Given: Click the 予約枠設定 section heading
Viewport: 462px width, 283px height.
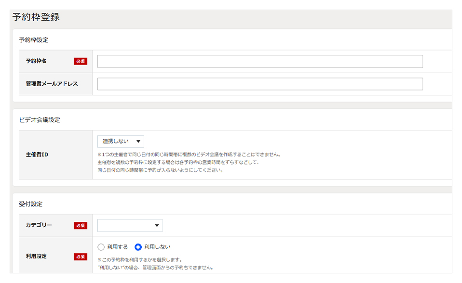Looking at the screenshot, I should pos(34,40).
